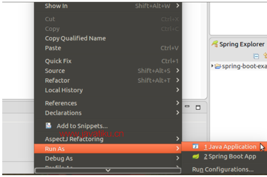Click the scroll-down chevron at menu bottom
The height and width of the screenshot is (177, 267).
108,170
